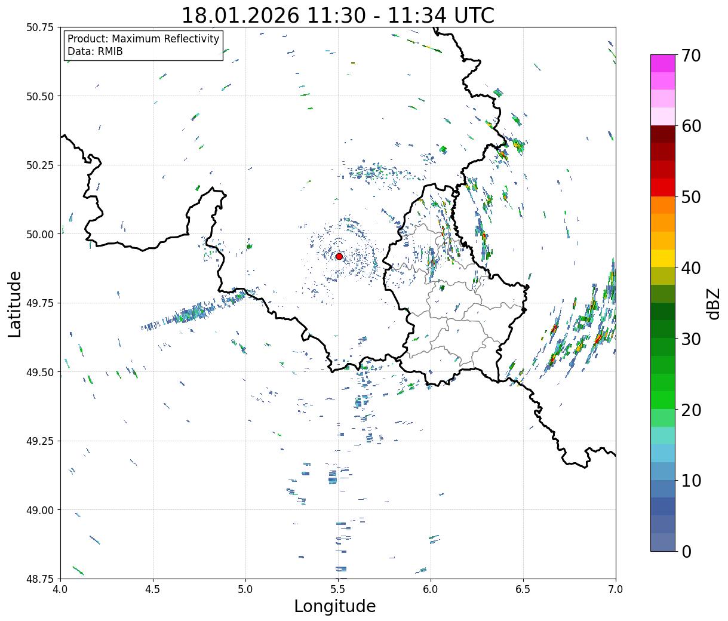Click the yellow 40 dBZ colorbar segment
The height and width of the screenshot is (621, 728).
[663, 258]
